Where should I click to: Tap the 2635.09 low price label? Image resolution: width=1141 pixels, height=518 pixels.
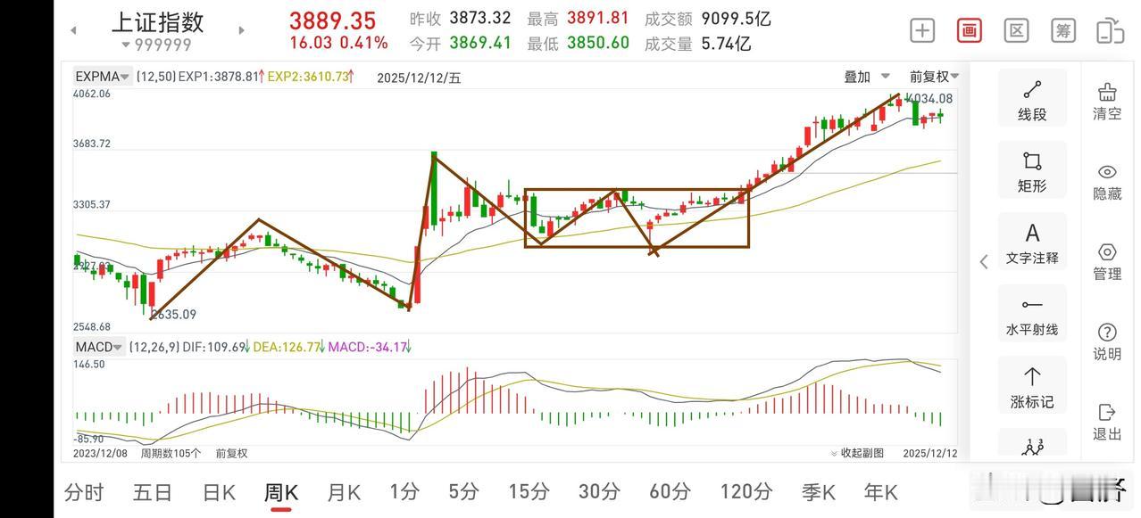point(173,315)
